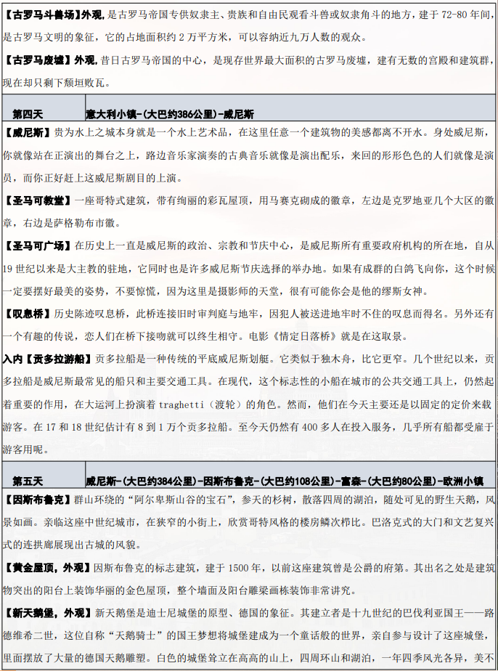Click the 【圣马可广场】 heading

[37, 246]
